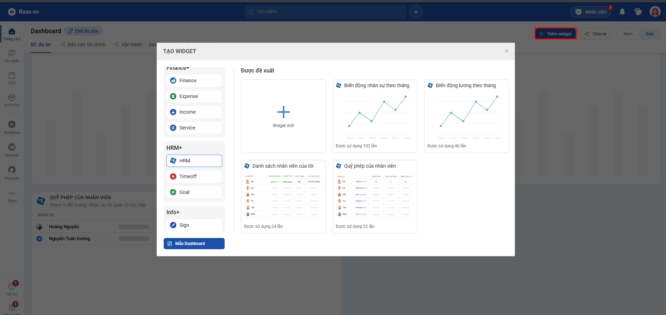The image size is (666, 315).
Task: Switch to Sửa edit mode
Action: point(650,34)
